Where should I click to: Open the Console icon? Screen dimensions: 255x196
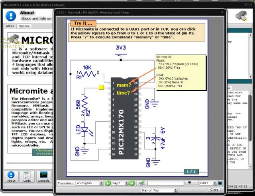point(43,176)
